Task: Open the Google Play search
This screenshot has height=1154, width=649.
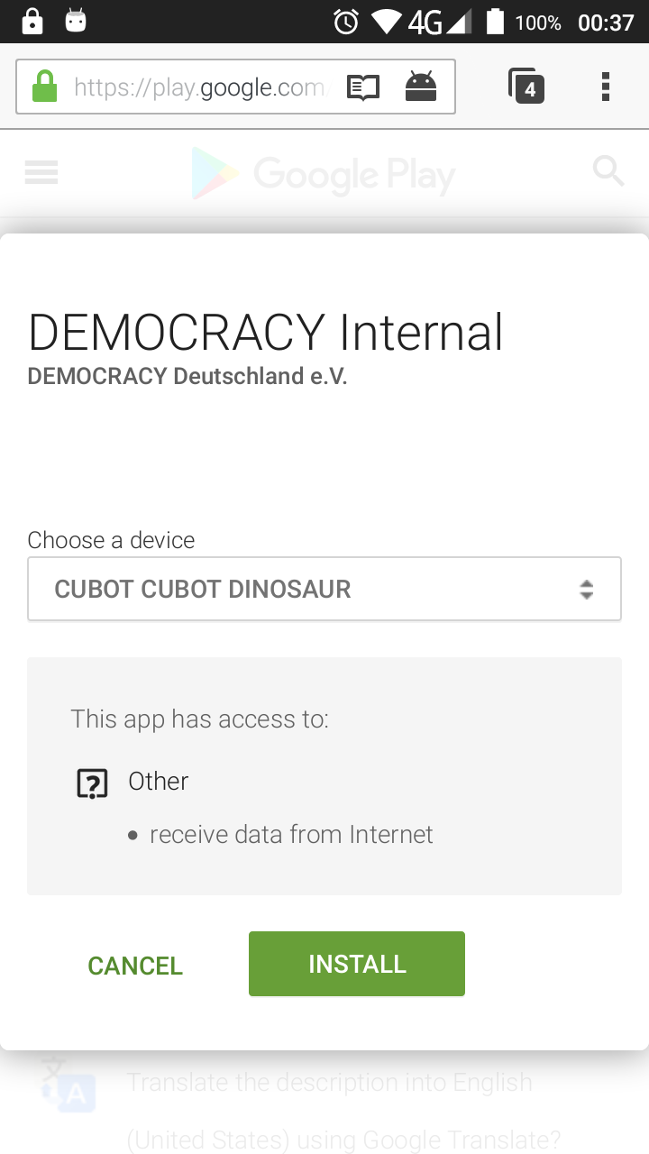Action: pyautogui.click(x=608, y=171)
